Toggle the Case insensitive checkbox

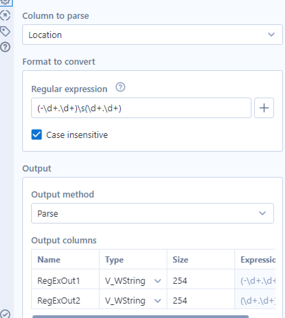click(37, 135)
